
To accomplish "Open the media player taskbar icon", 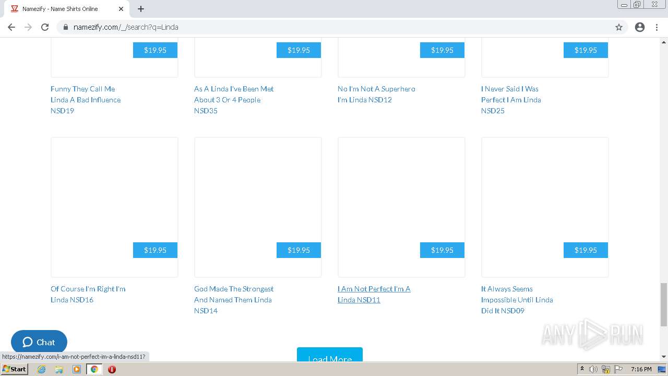I will [77, 369].
